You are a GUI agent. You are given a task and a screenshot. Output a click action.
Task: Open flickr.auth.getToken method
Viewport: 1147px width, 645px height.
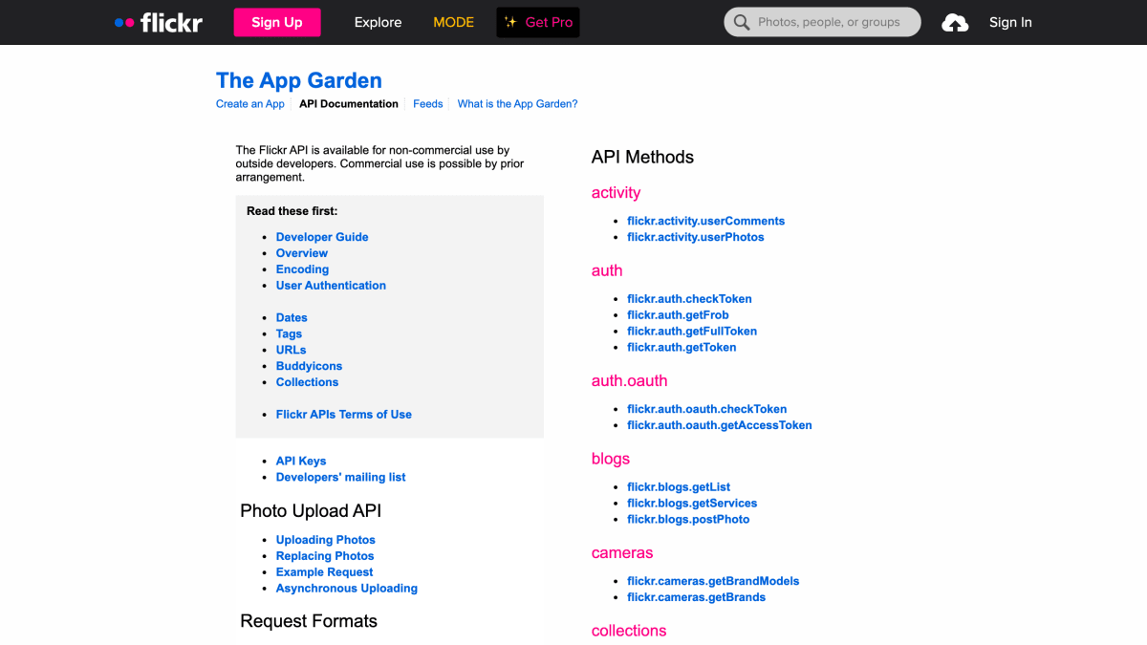tap(682, 348)
